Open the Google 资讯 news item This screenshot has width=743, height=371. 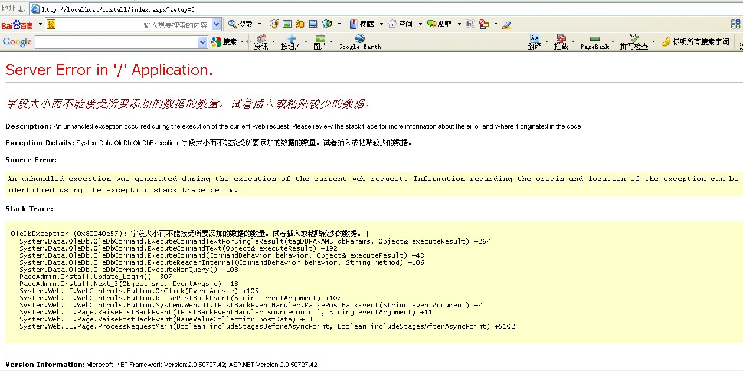point(261,42)
